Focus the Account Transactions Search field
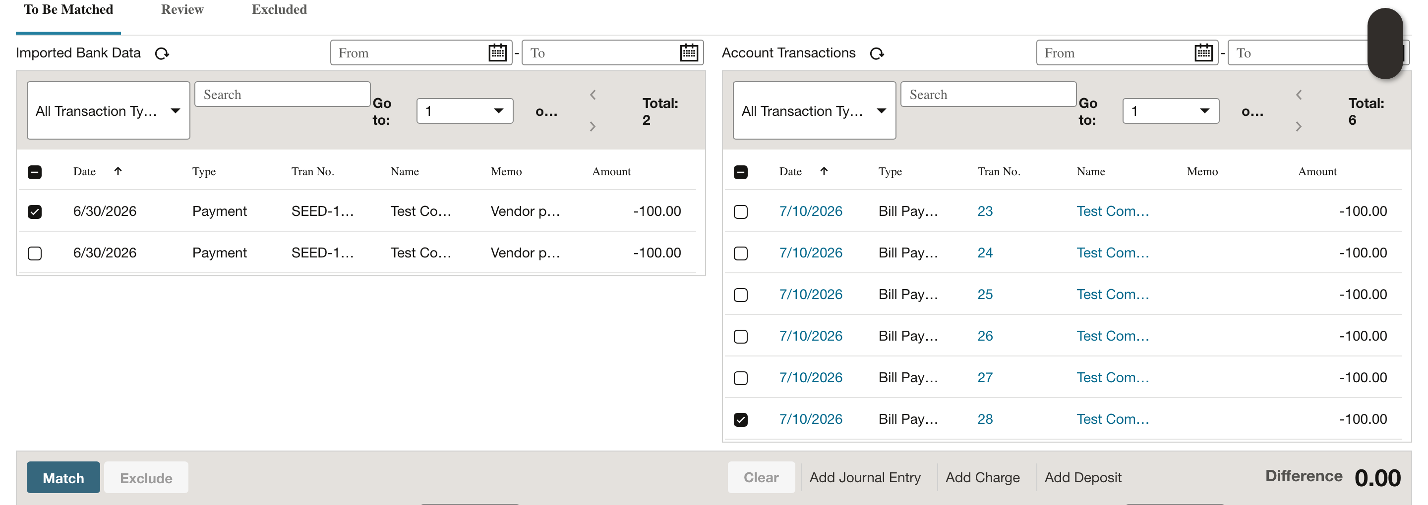The image size is (1428, 505). click(988, 95)
